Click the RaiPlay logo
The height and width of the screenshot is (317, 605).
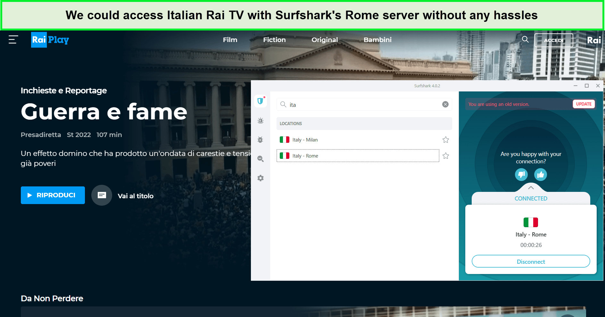pos(50,40)
